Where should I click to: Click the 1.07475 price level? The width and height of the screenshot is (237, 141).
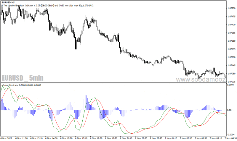click(x=231, y=17)
